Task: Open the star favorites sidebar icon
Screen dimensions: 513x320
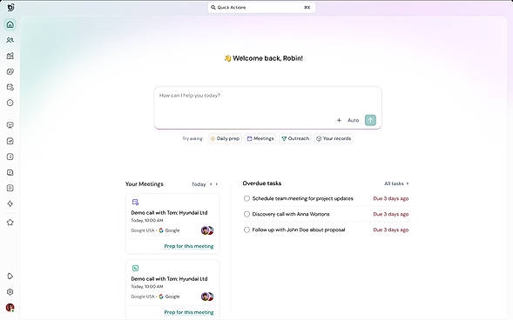Action: coord(10,223)
